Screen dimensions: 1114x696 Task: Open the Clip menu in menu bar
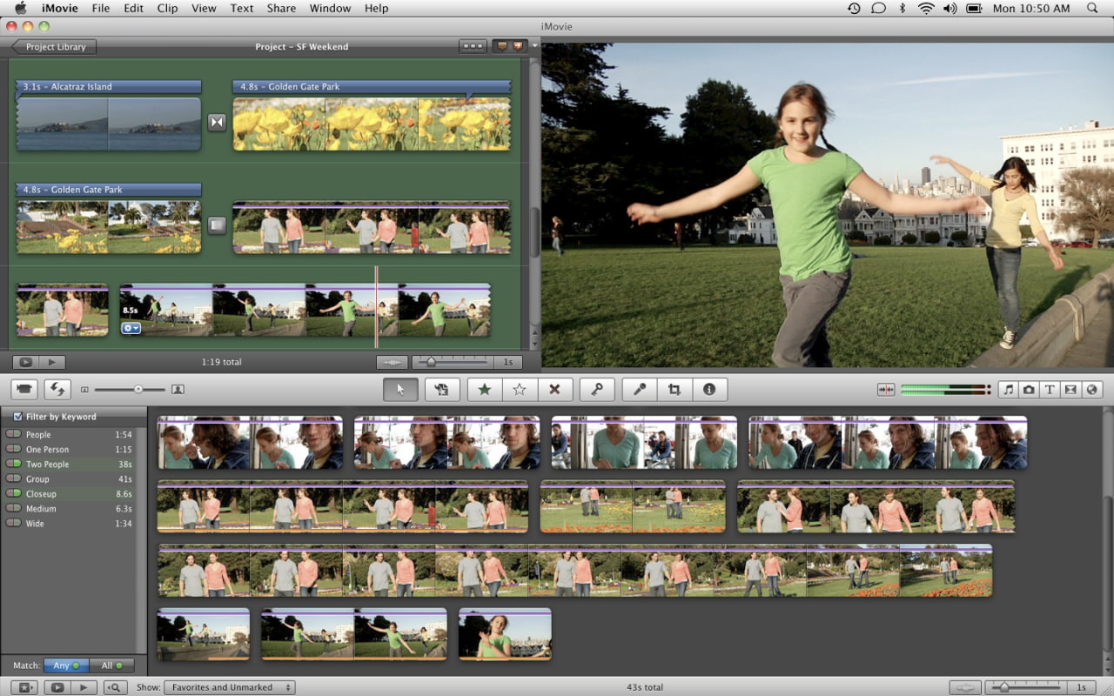tap(167, 8)
